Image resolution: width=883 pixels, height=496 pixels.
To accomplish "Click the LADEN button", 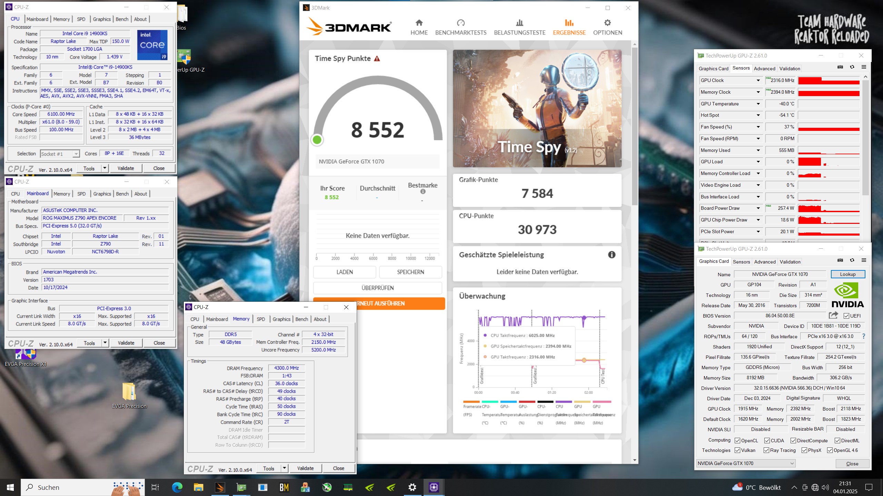I will tap(345, 272).
